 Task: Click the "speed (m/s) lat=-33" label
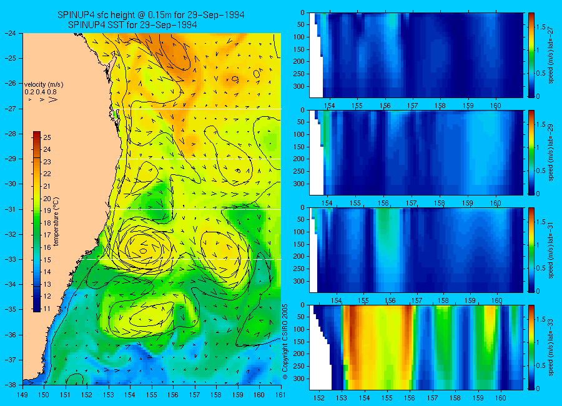[551, 347]
